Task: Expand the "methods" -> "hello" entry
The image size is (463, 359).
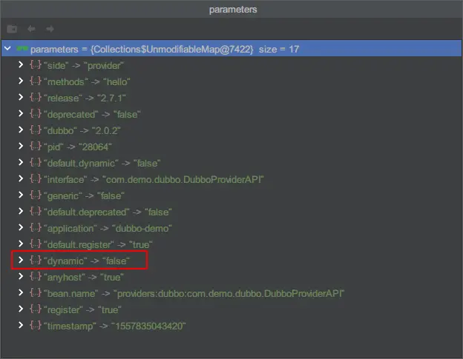Action: [x=21, y=81]
